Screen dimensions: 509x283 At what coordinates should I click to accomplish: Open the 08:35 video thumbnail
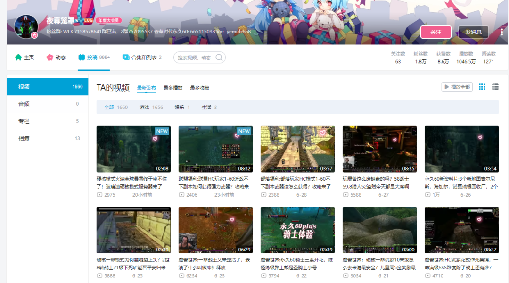pyautogui.click(x=380, y=149)
